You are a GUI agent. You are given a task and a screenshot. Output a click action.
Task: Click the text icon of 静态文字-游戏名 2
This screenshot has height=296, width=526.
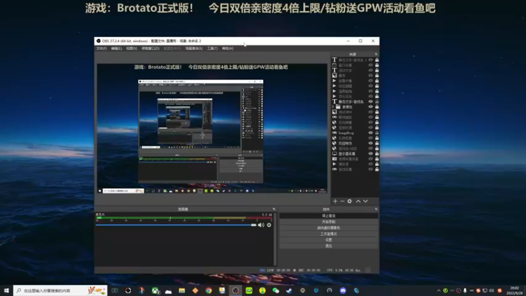pos(334,60)
